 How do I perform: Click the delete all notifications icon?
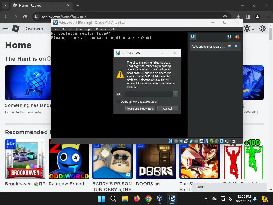coord(237,37)
